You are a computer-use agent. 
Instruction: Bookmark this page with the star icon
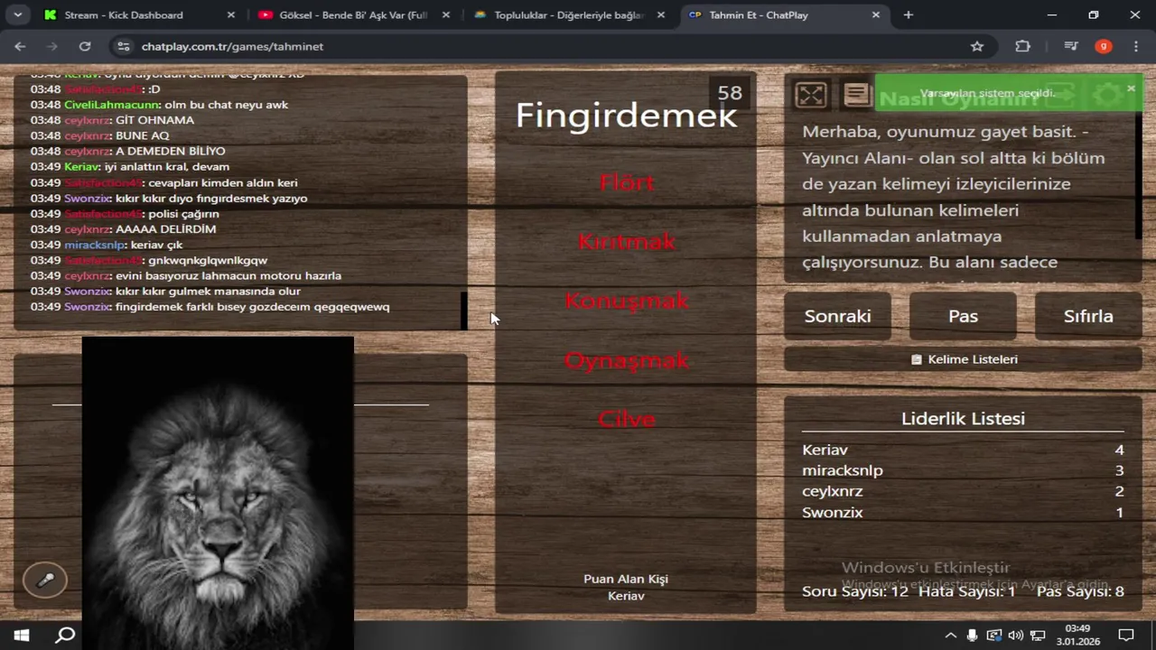(x=977, y=46)
